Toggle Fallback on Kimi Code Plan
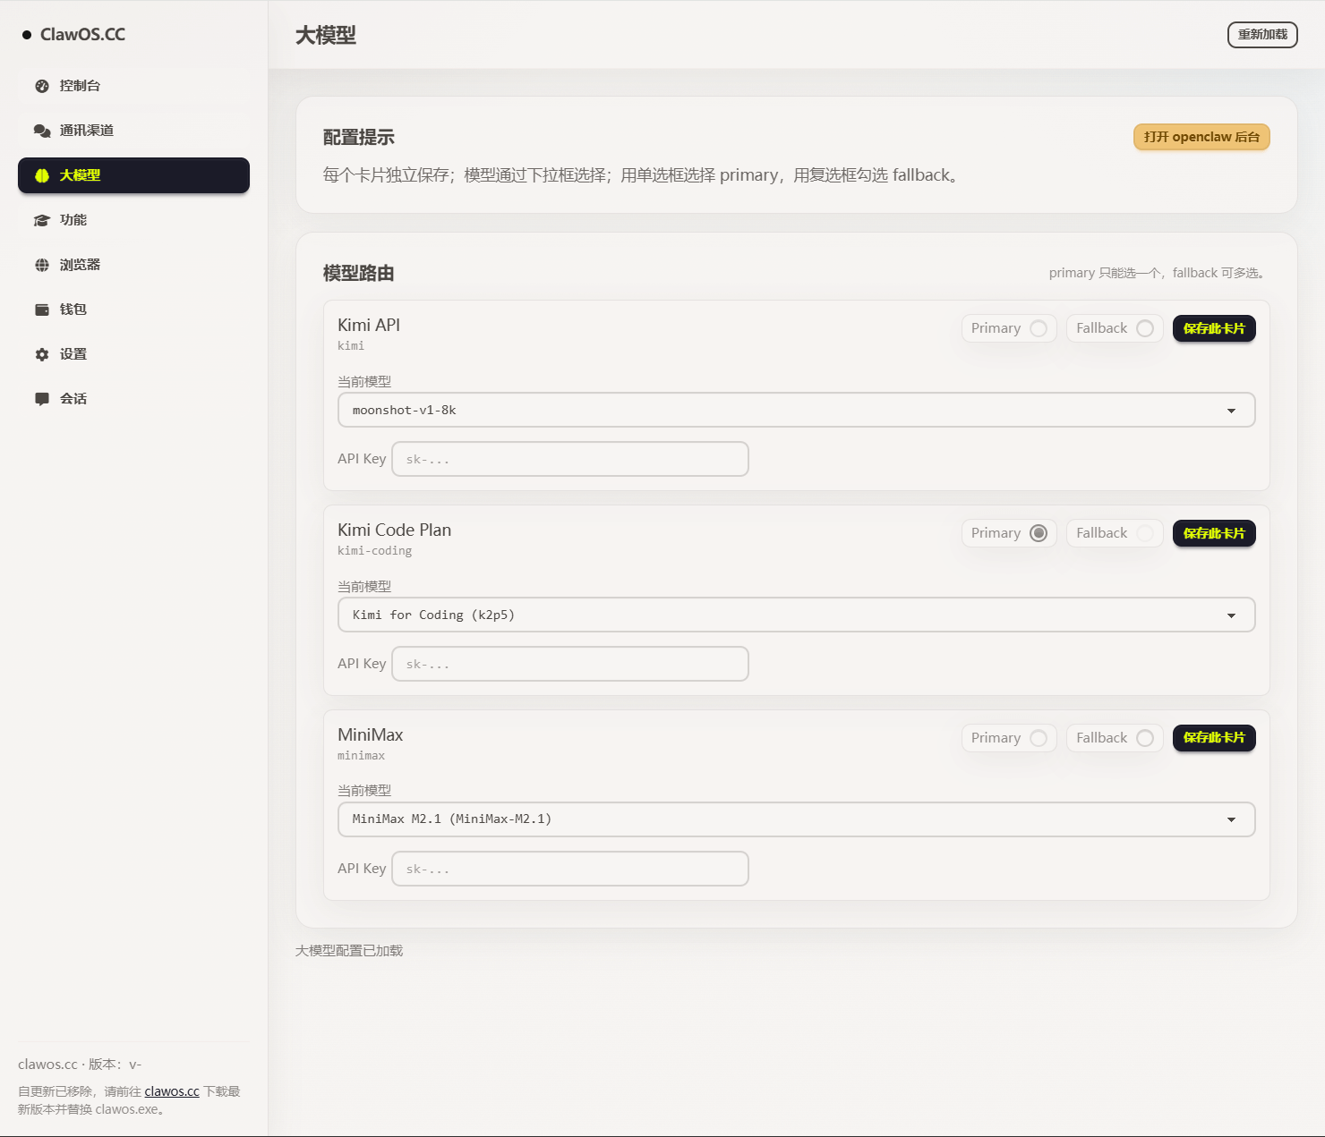 [x=1144, y=533]
